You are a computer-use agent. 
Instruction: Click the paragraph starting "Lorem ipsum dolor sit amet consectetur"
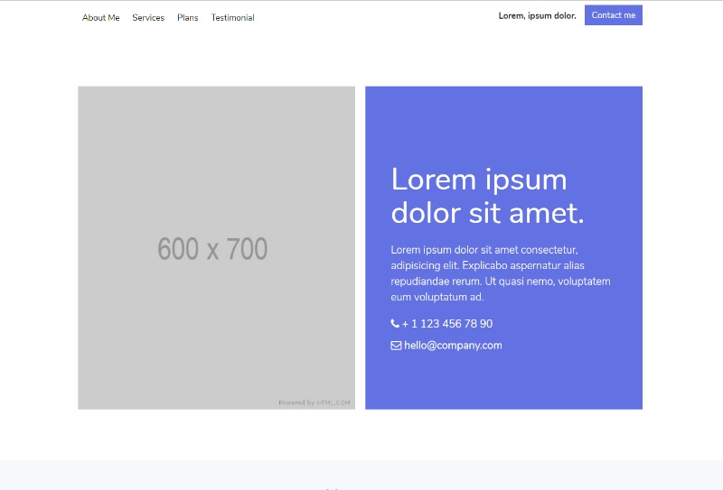click(500, 273)
